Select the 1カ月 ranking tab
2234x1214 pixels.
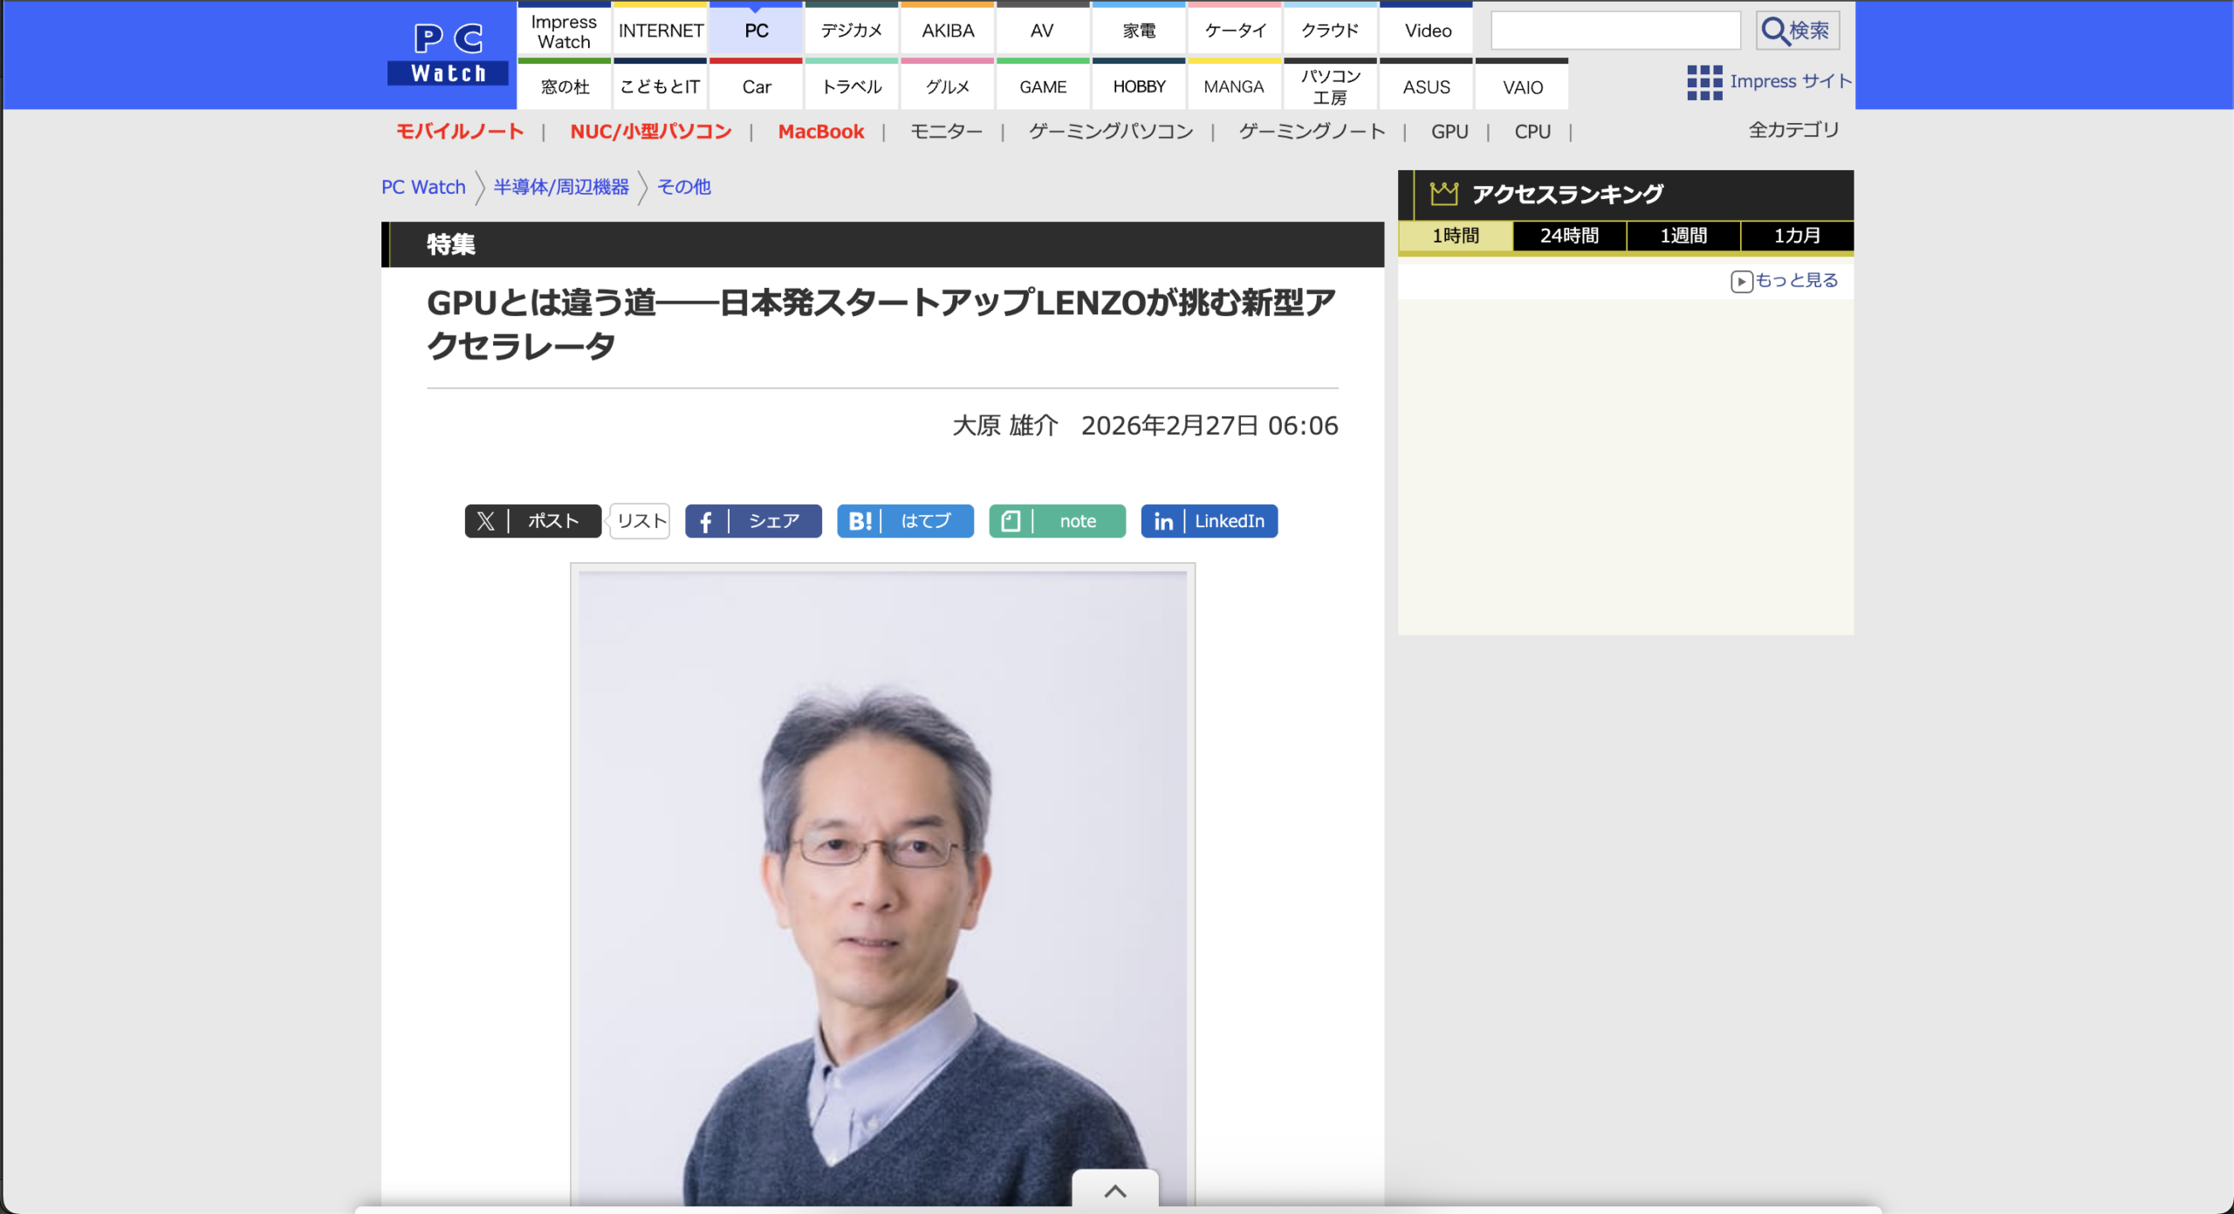(1797, 236)
